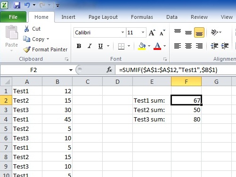
Task: Open the Undo history dropdown arrow
Action: pos(34,5)
